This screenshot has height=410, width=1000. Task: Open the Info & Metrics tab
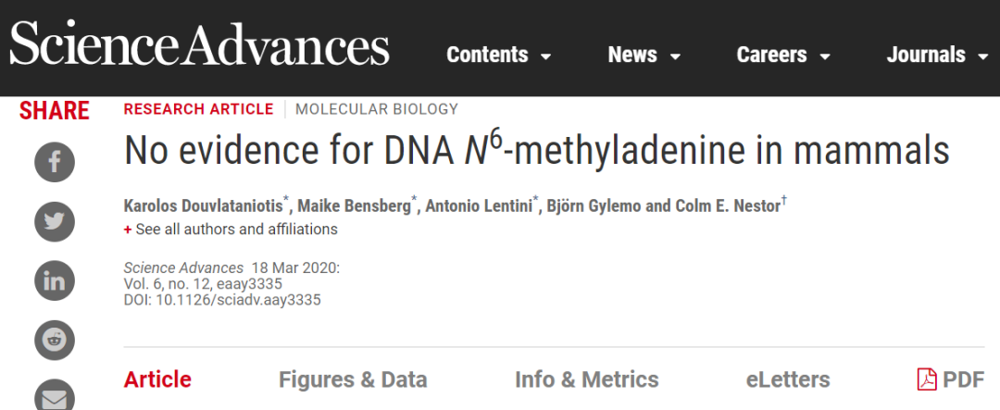tap(587, 379)
